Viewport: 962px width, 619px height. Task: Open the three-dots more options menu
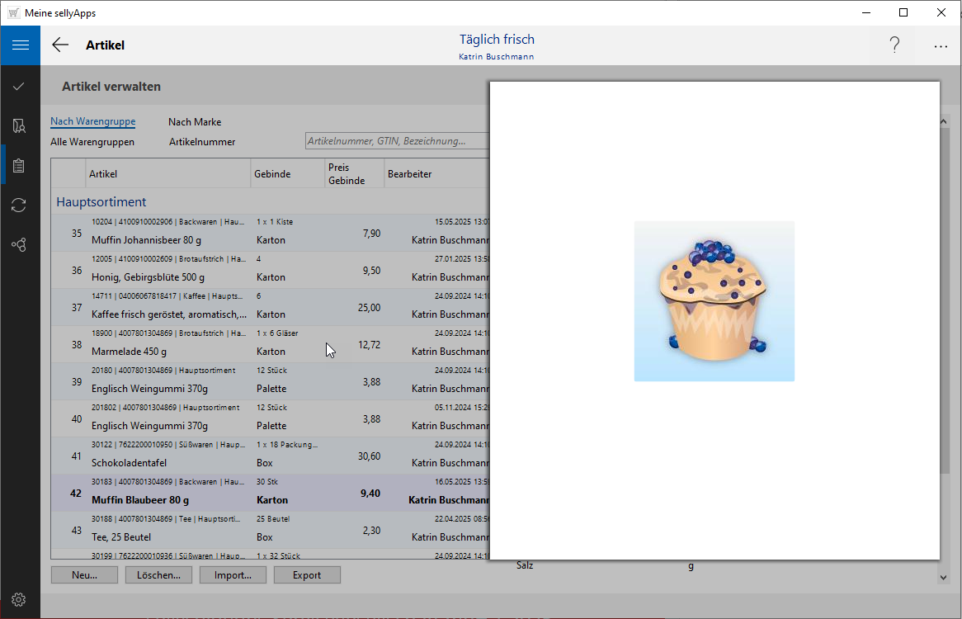tap(941, 46)
